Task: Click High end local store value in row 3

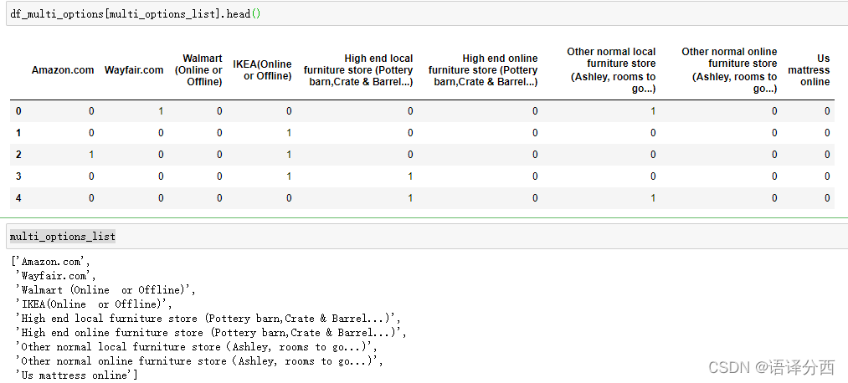Action: (410, 176)
